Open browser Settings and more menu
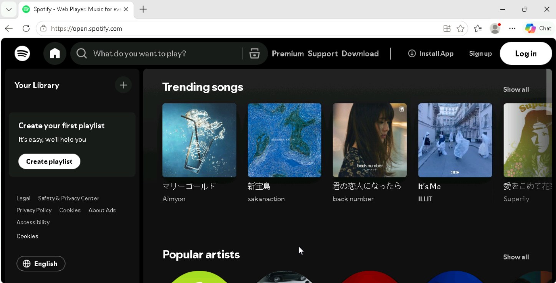The image size is (556, 283). point(512,28)
